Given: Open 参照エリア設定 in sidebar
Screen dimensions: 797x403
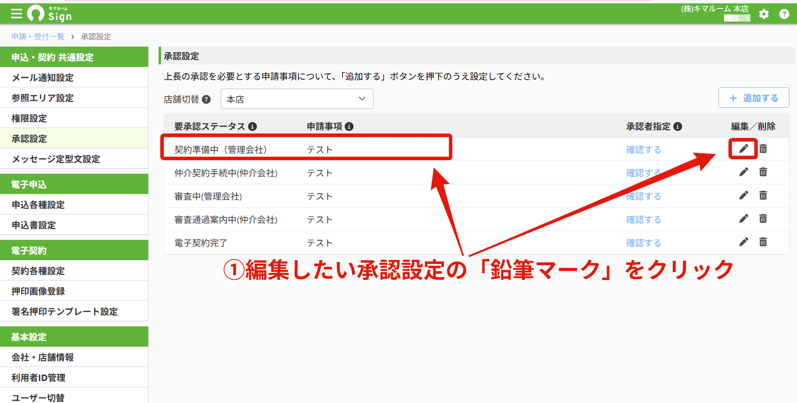Looking at the screenshot, I should pyautogui.click(x=74, y=98).
